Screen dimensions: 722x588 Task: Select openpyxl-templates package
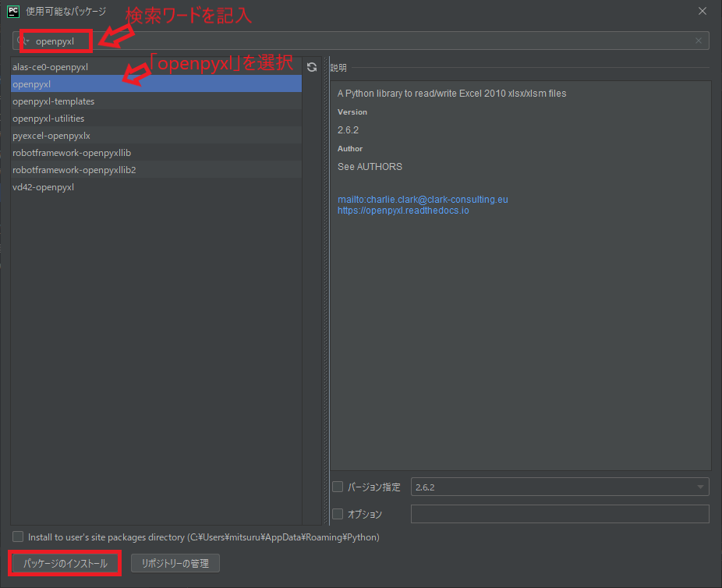(156, 101)
